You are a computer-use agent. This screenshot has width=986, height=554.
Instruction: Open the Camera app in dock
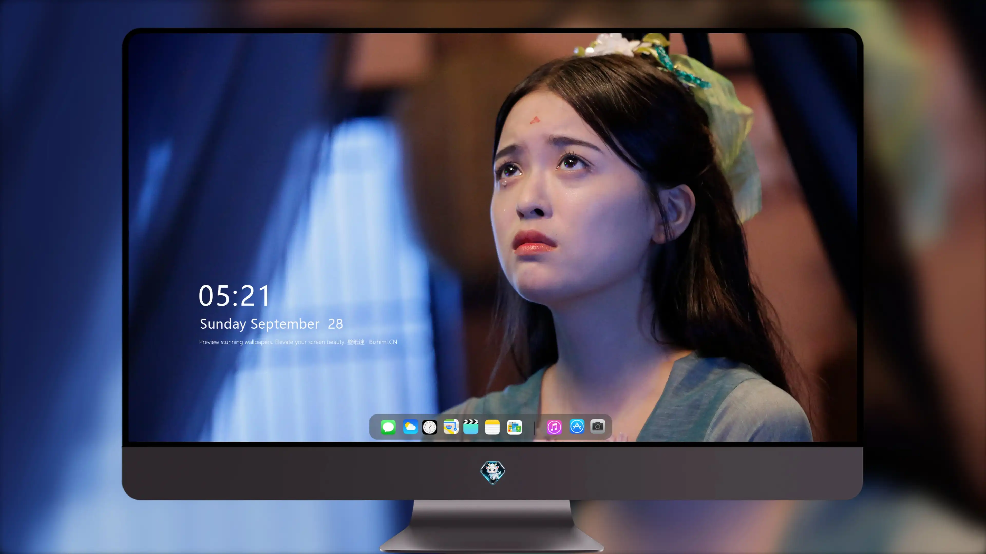tap(598, 426)
